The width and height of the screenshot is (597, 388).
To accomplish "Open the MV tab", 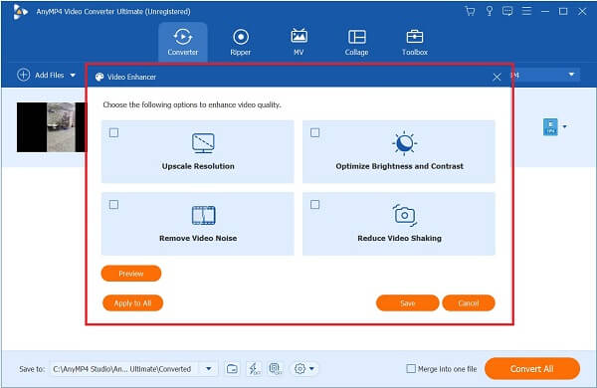I will pos(298,42).
